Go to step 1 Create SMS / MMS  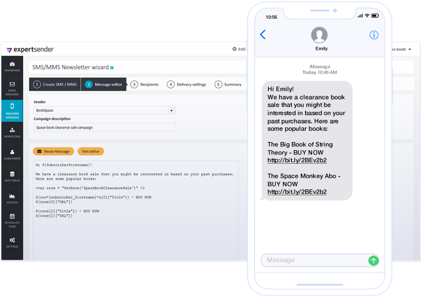(x=55, y=84)
